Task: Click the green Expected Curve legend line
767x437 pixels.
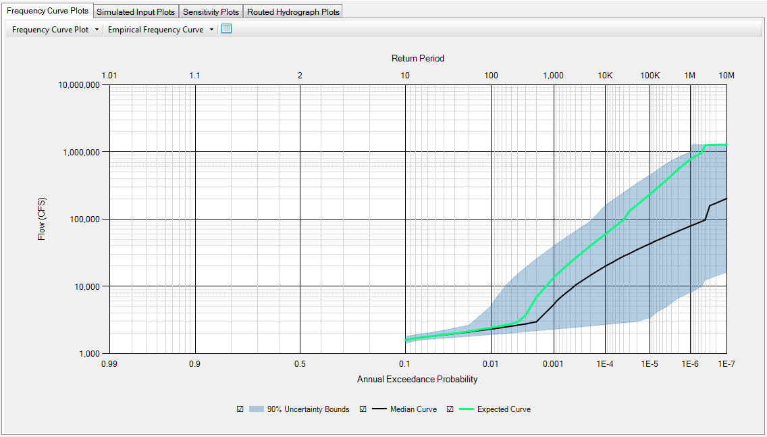Action: (467, 409)
